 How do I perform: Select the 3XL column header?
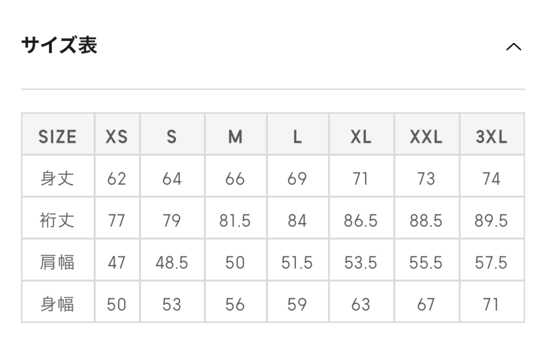[x=492, y=136]
